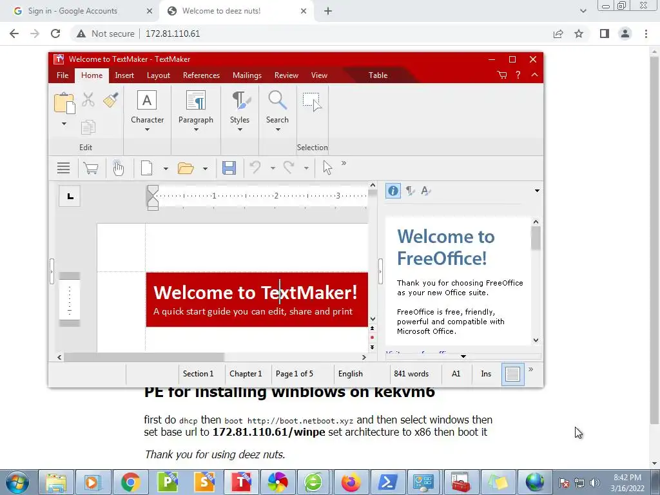Click the browser address bar URL
This screenshot has height=495, width=660.
173,34
